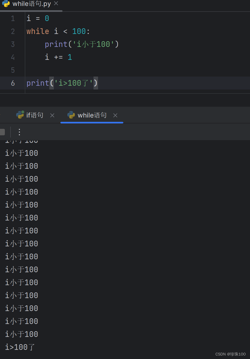Viewport: 250px width, 359px height.
Task: Close the if语句 run tab
Action: tap(52, 115)
